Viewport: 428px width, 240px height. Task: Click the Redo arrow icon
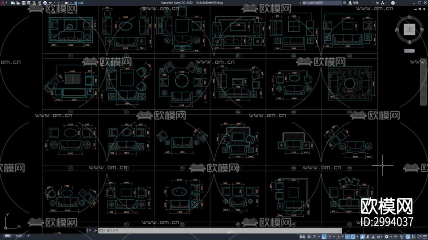58,3
